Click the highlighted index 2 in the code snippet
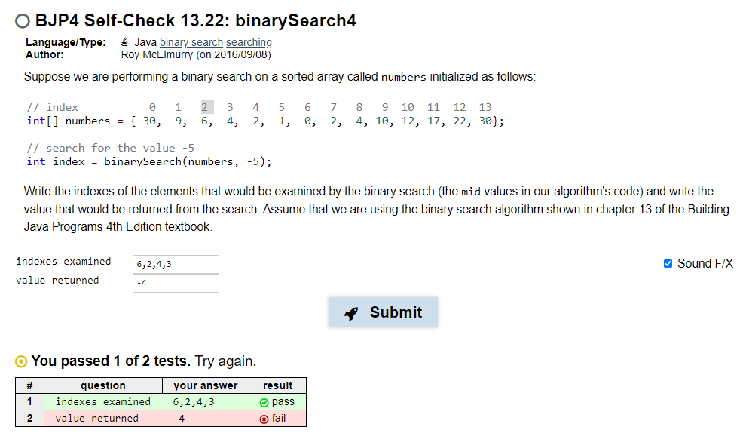 click(x=206, y=106)
